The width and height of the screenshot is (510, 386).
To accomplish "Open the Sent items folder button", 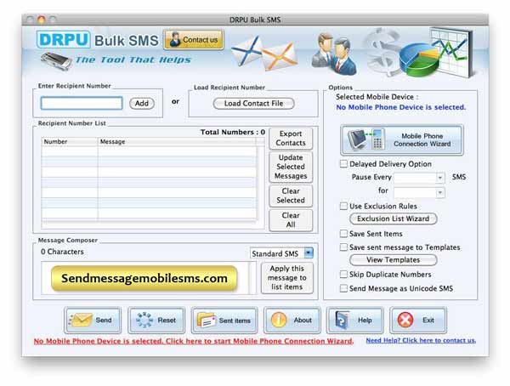I will tap(224, 321).
